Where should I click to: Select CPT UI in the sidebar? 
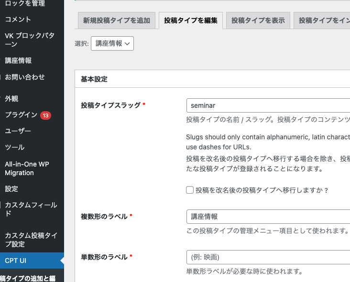click(x=32, y=261)
